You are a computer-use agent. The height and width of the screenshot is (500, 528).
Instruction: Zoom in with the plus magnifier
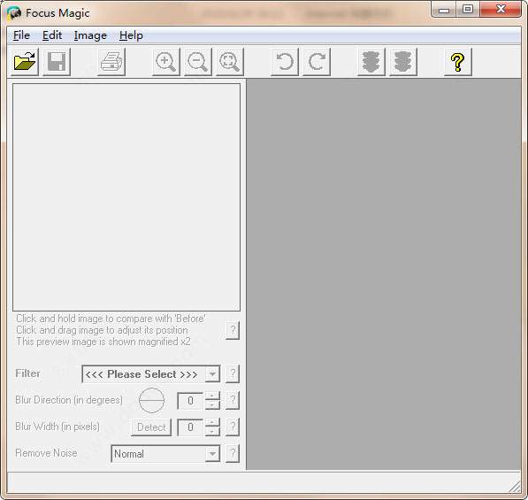(x=166, y=62)
